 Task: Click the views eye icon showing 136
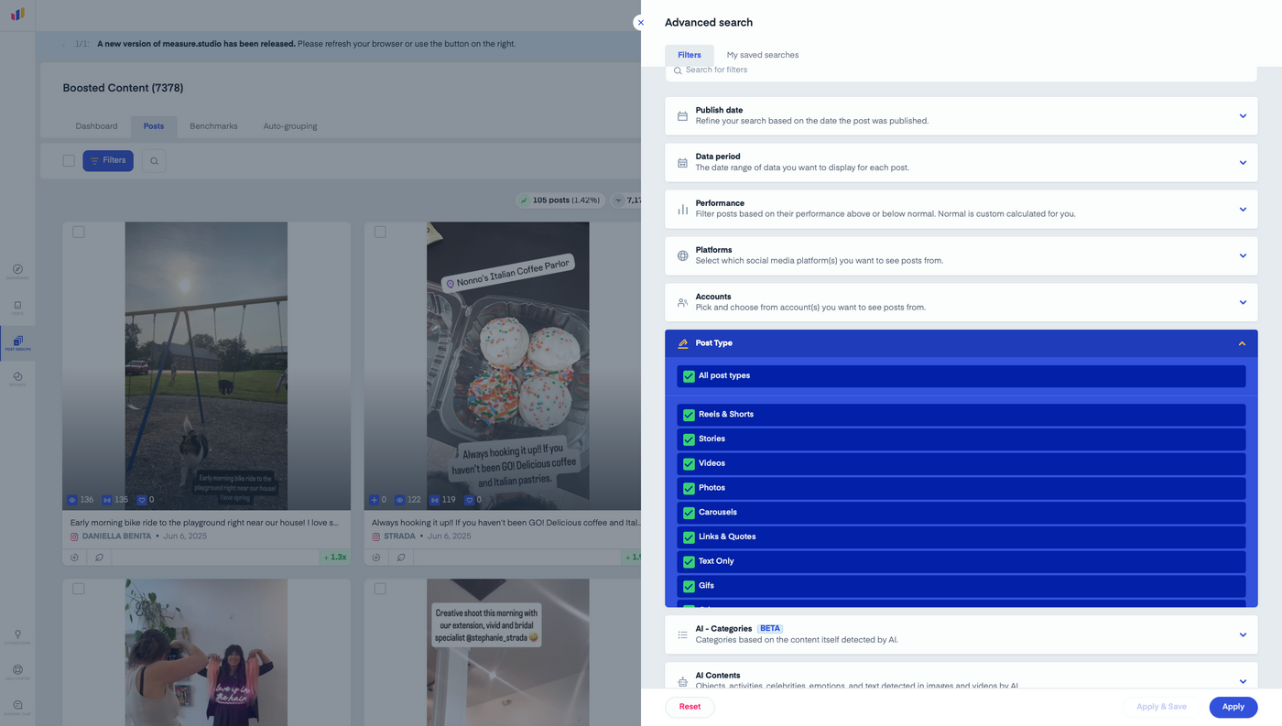(x=72, y=500)
